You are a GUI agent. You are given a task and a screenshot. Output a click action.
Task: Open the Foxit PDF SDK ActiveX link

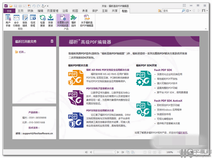point(168,101)
